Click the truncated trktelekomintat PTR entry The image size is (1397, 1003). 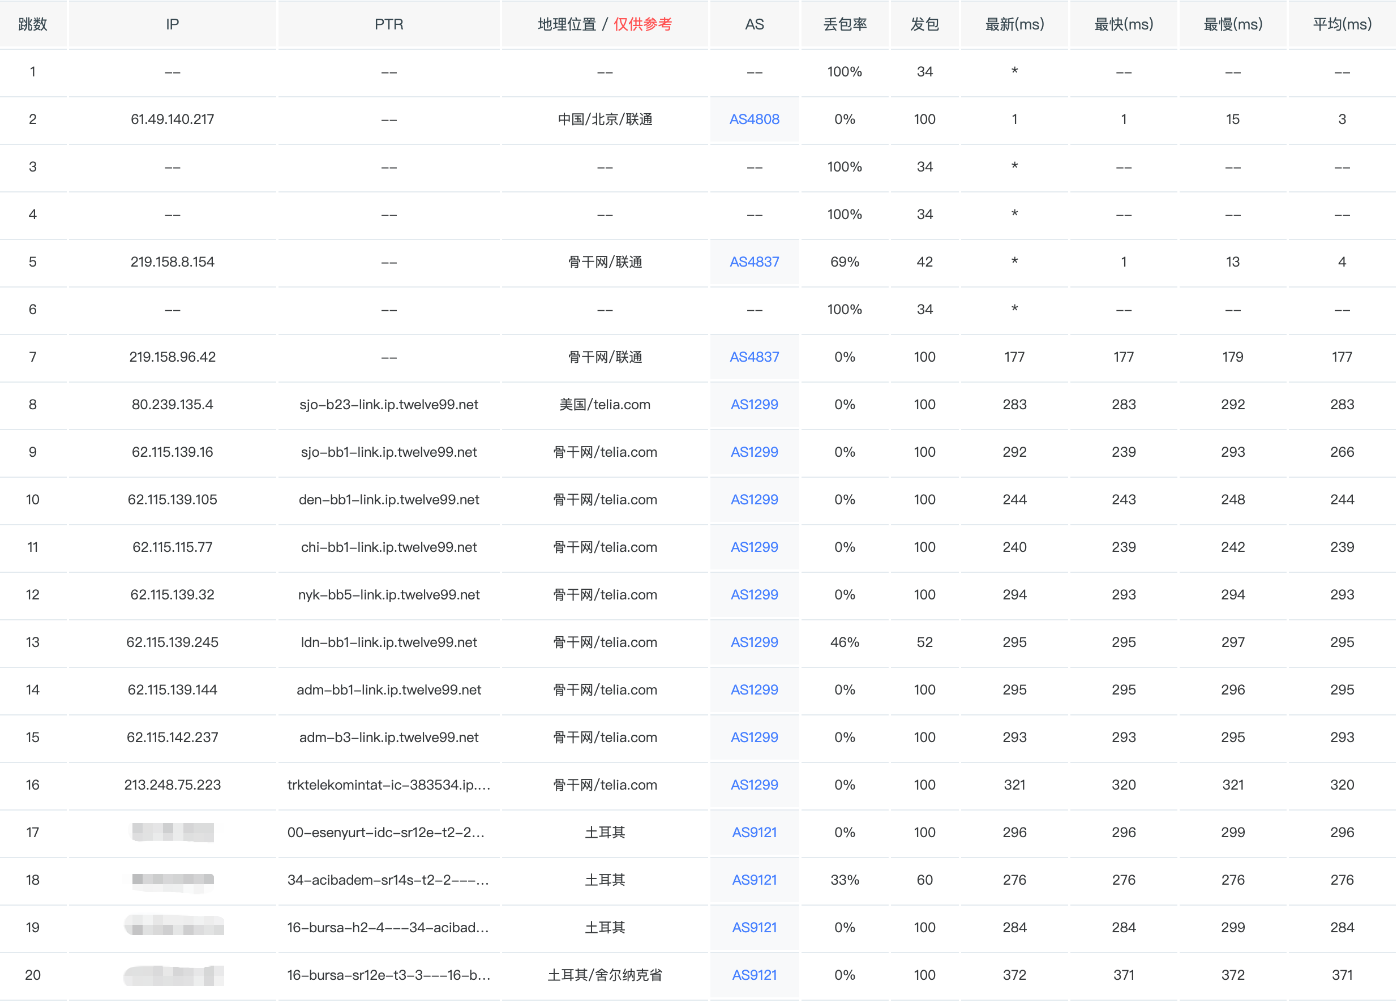coord(389,785)
